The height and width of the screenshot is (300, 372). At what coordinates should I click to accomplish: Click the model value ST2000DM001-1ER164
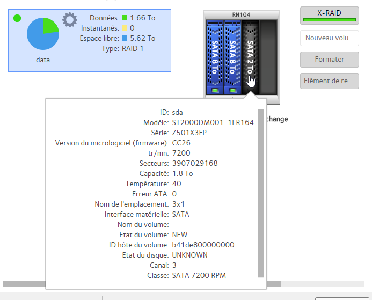coord(213,122)
